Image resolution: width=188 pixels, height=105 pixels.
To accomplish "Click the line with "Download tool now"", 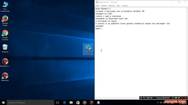I will point(112,19).
